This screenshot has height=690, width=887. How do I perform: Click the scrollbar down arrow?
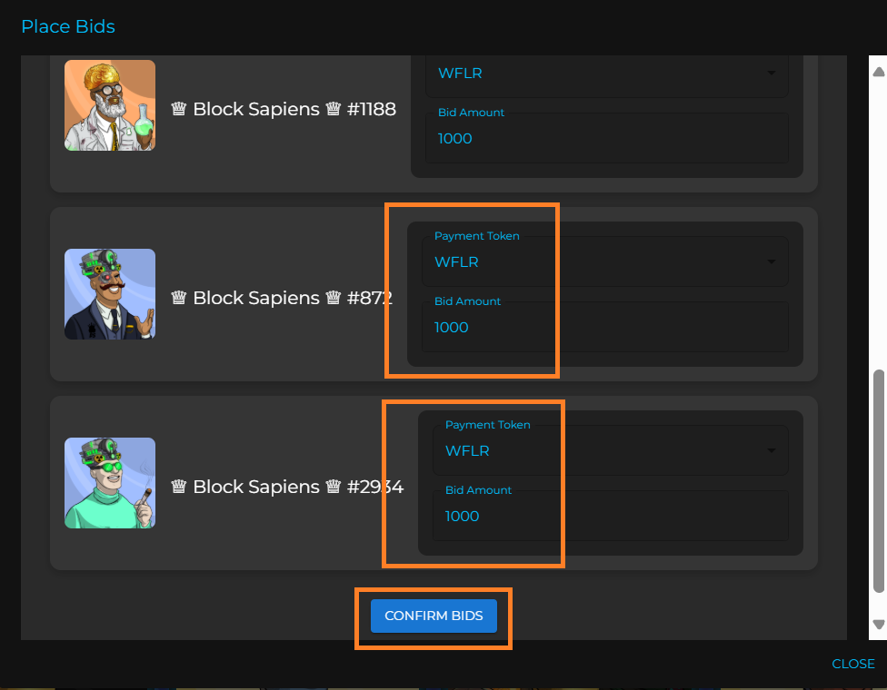click(878, 625)
